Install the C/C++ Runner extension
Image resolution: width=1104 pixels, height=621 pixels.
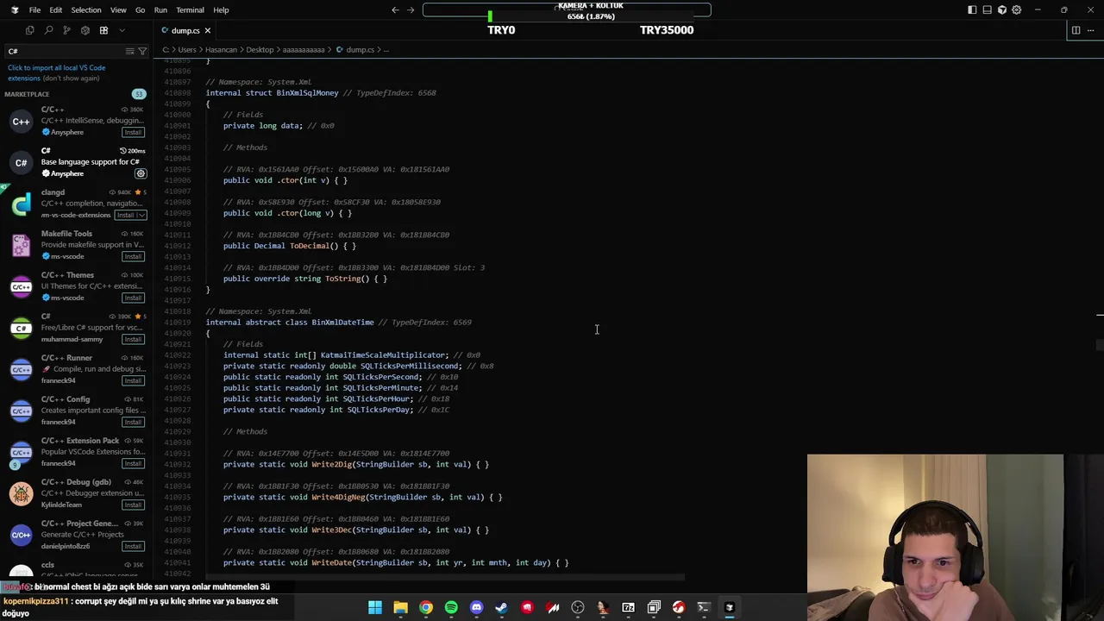point(133,380)
